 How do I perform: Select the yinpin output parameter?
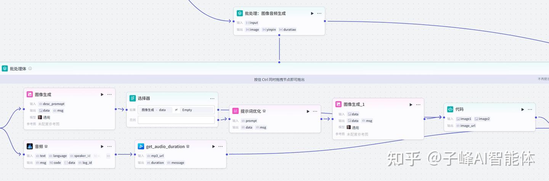click(x=269, y=30)
